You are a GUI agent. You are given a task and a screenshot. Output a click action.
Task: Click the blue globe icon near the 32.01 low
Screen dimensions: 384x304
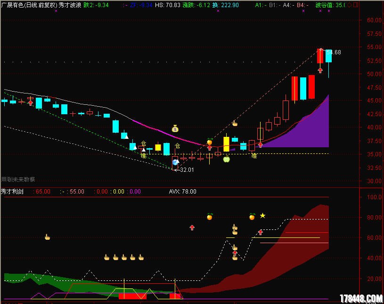tap(175, 162)
